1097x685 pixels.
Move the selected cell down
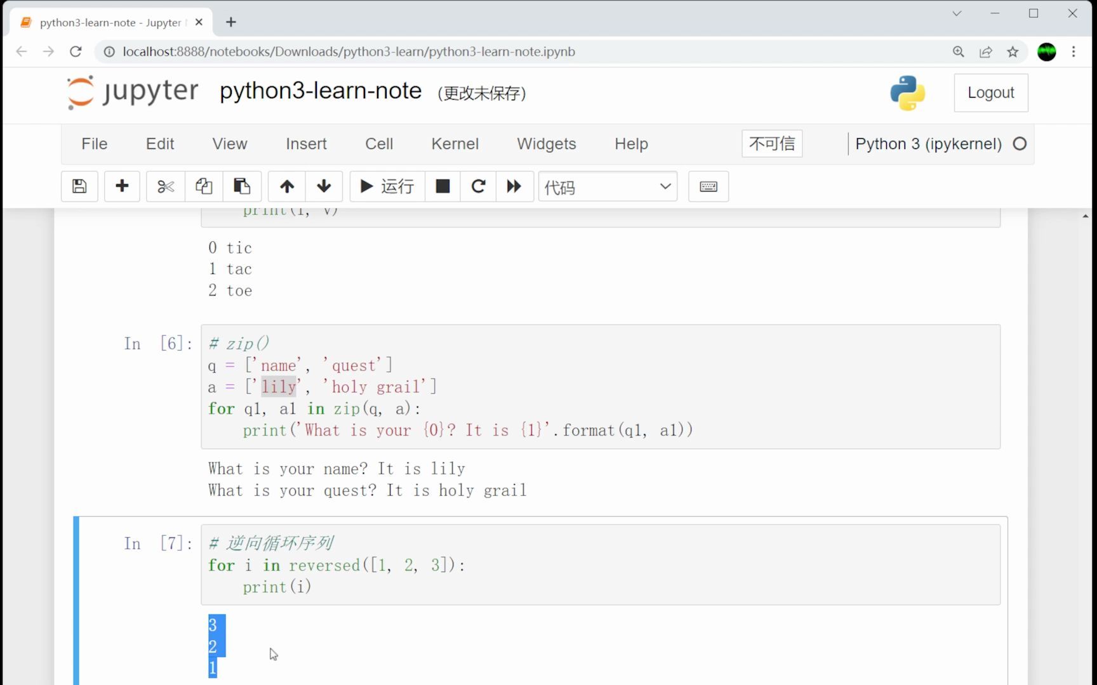pyautogui.click(x=324, y=186)
